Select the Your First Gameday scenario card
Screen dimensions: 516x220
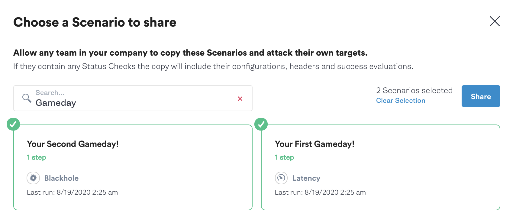click(x=381, y=167)
